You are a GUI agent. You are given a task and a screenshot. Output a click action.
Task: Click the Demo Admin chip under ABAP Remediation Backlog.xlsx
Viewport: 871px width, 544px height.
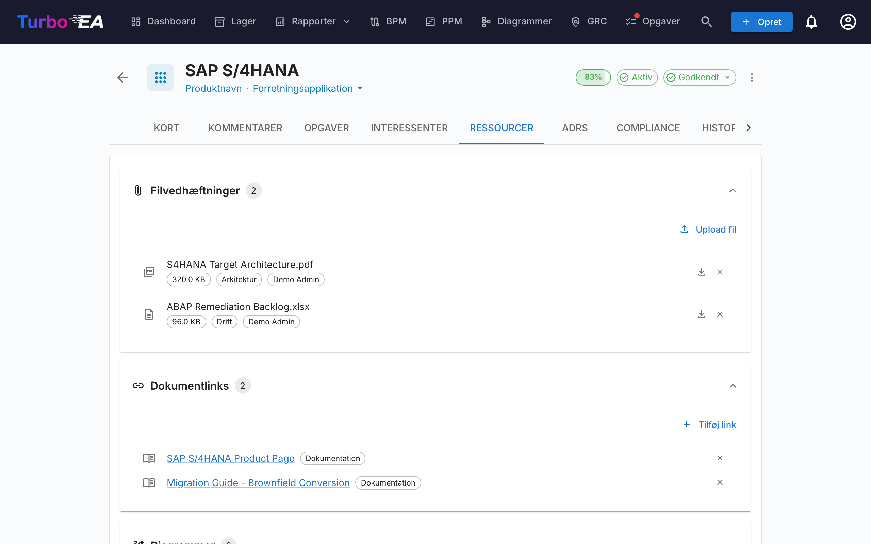pos(272,322)
